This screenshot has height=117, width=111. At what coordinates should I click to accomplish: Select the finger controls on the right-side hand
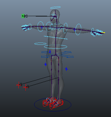[97, 32]
